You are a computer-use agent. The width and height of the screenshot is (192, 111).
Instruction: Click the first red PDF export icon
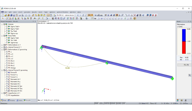pos(153,15)
